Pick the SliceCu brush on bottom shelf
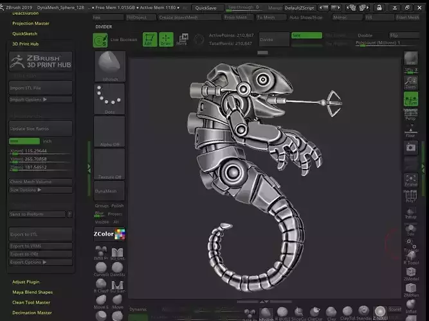The width and height of the screenshot is (429, 321). pyautogui.click(x=299, y=314)
